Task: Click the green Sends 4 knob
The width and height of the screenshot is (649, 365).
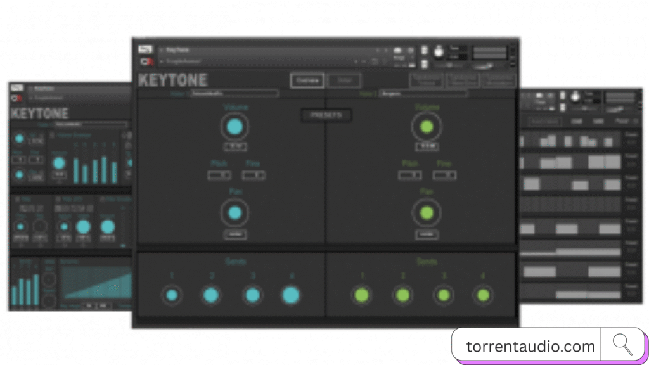Action: tap(483, 295)
